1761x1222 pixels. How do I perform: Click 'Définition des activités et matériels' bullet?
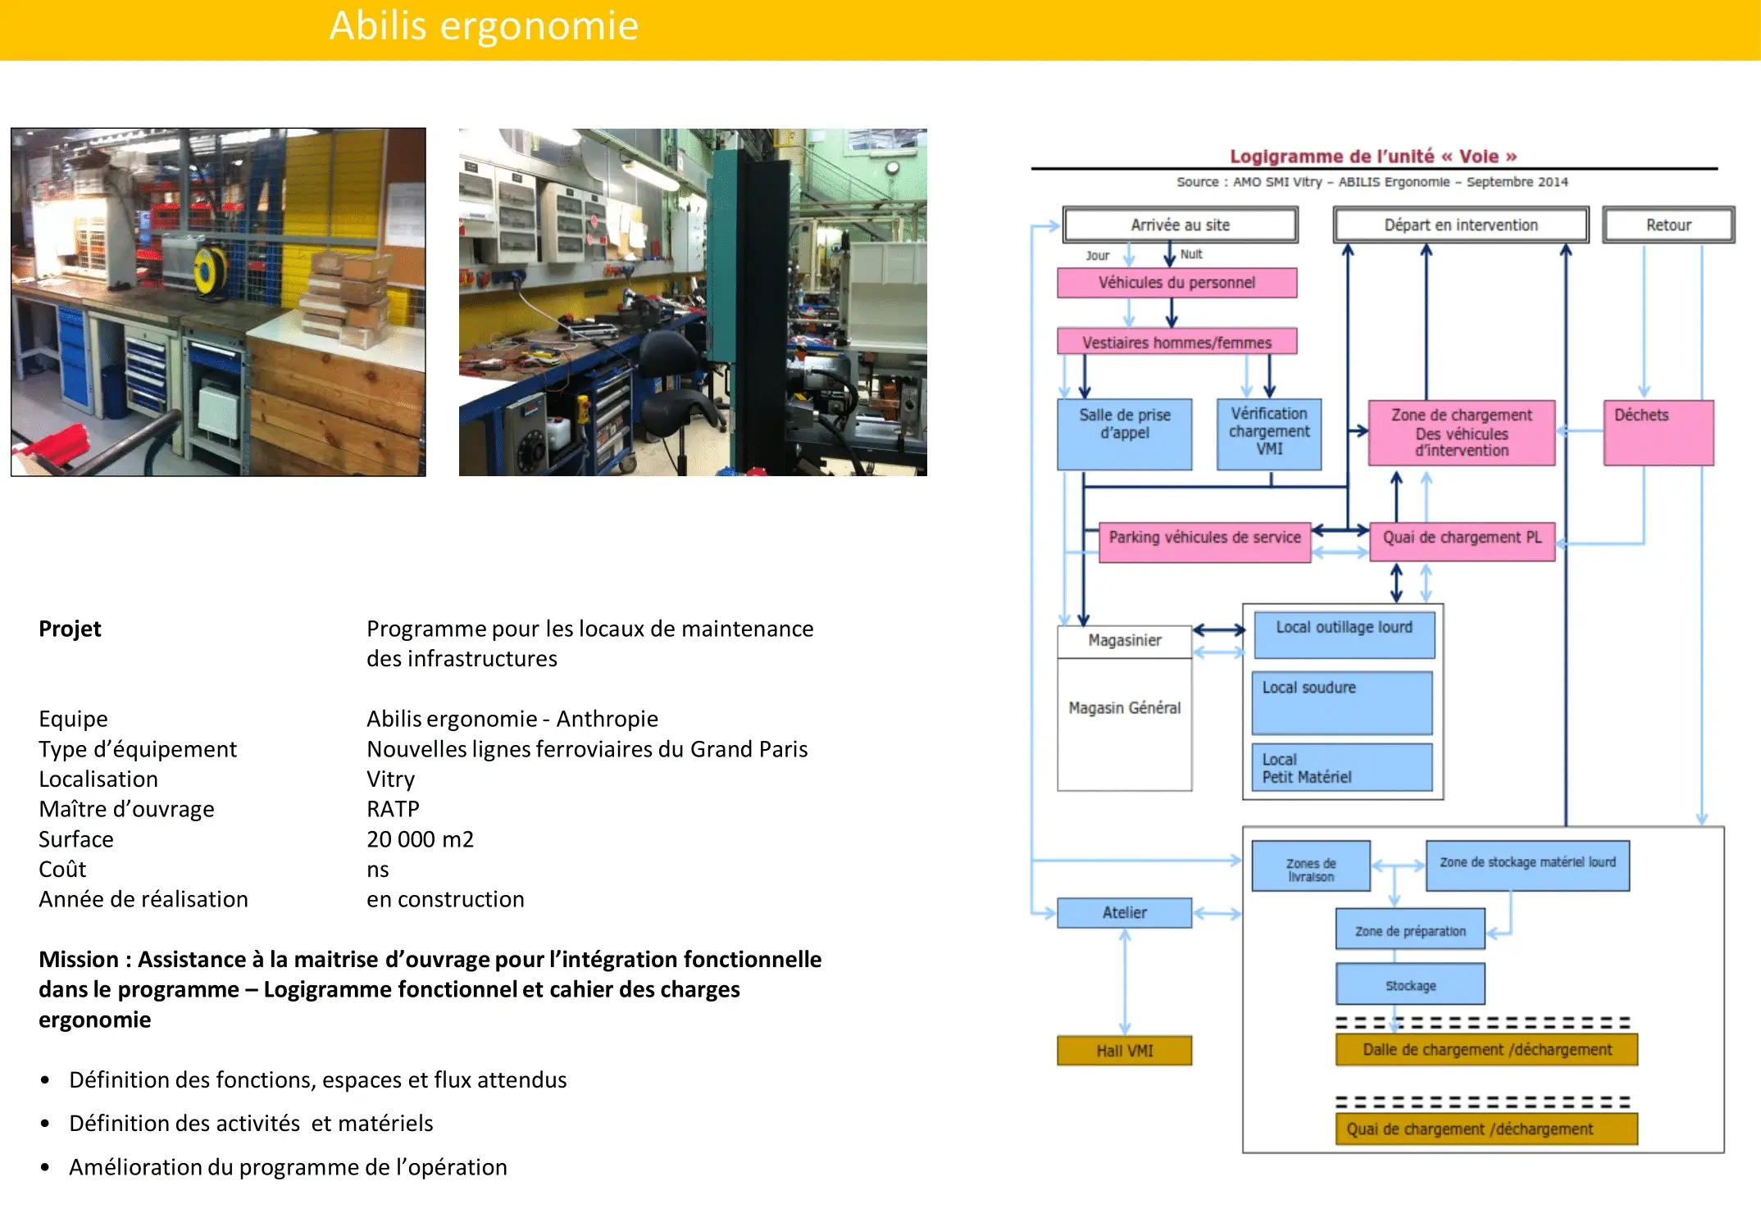[x=251, y=1123]
